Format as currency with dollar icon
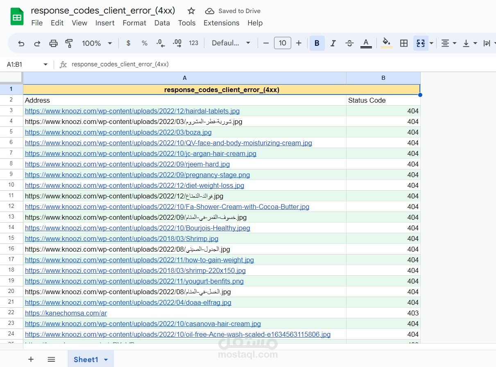 pyautogui.click(x=129, y=43)
